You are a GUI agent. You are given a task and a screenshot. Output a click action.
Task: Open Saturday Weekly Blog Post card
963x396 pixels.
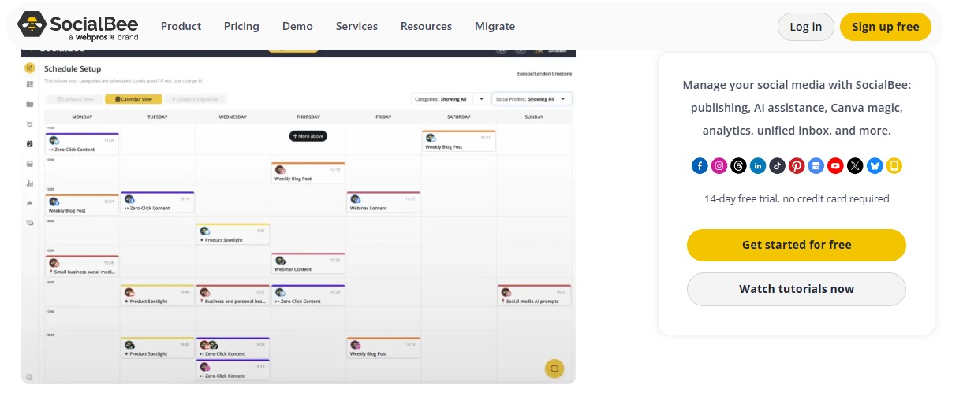tap(458, 141)
